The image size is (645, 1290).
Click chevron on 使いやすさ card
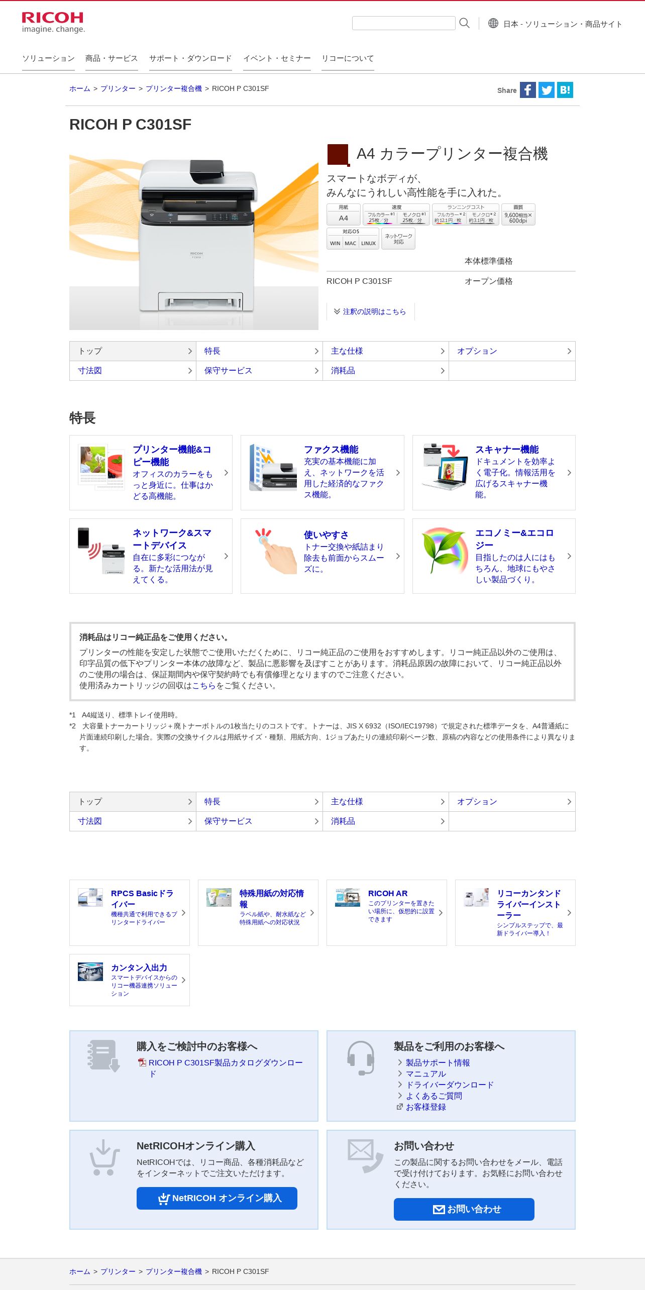(398, 556)
